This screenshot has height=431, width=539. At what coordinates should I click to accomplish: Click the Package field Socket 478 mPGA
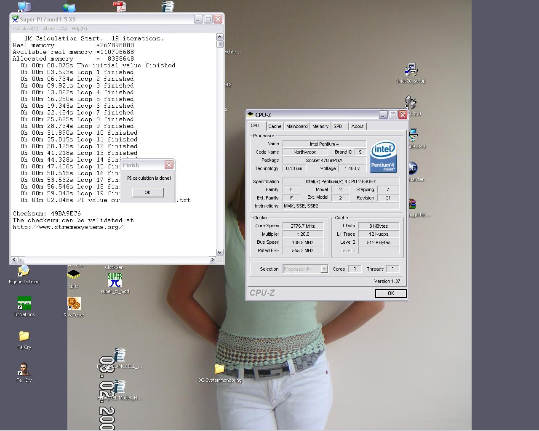[x=324, y=160]
